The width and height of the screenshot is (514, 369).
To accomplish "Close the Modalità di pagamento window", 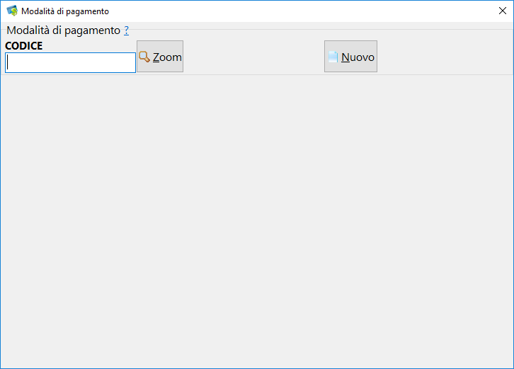I will click(502, 11).
